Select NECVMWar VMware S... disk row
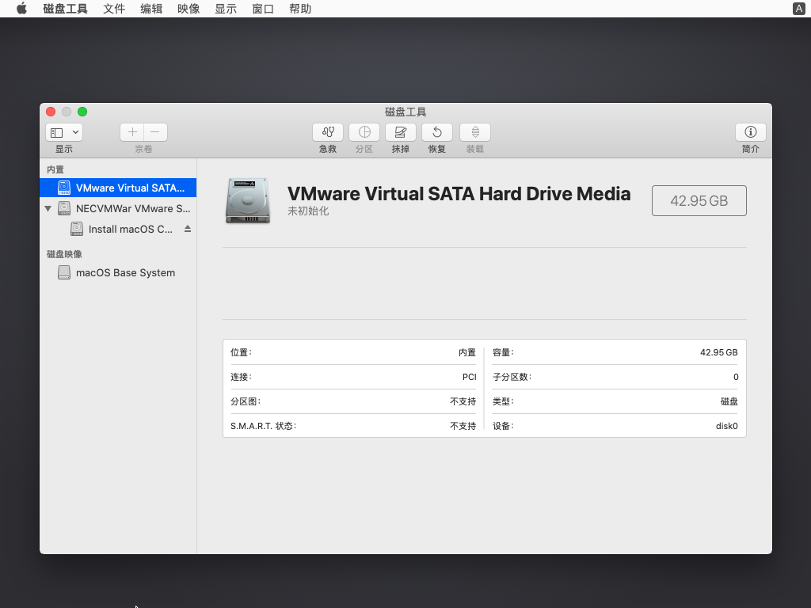 point(118,208)
